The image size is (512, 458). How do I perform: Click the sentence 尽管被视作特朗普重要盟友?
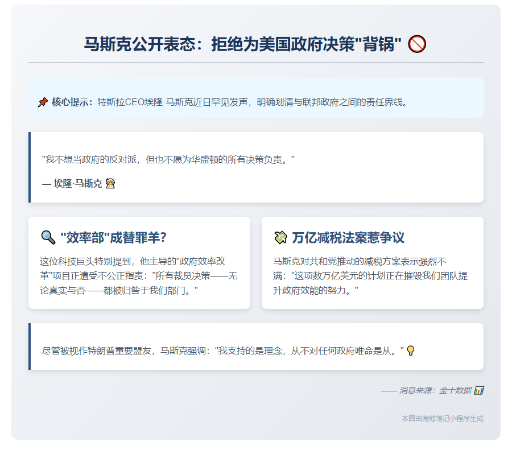tap(223, 351)
